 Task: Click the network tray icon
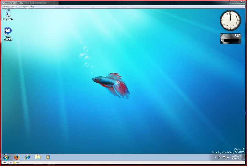[x=224, y=157]
